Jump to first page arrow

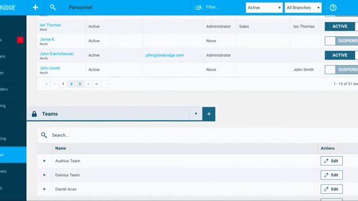click(46, 84)
